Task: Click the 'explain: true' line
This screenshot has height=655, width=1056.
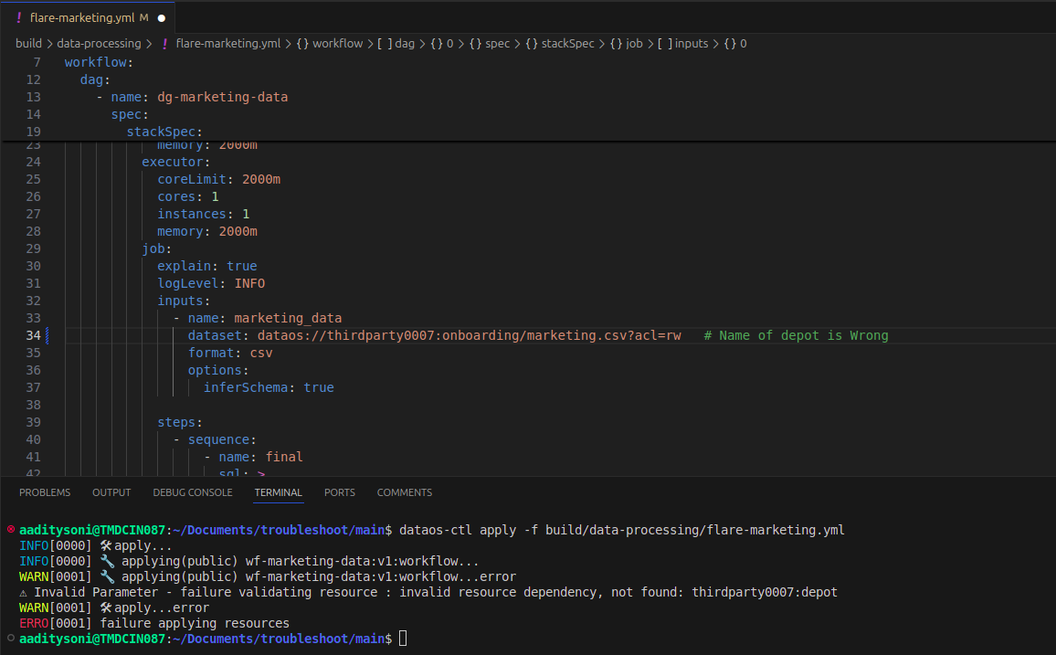Action: [206, 267]
